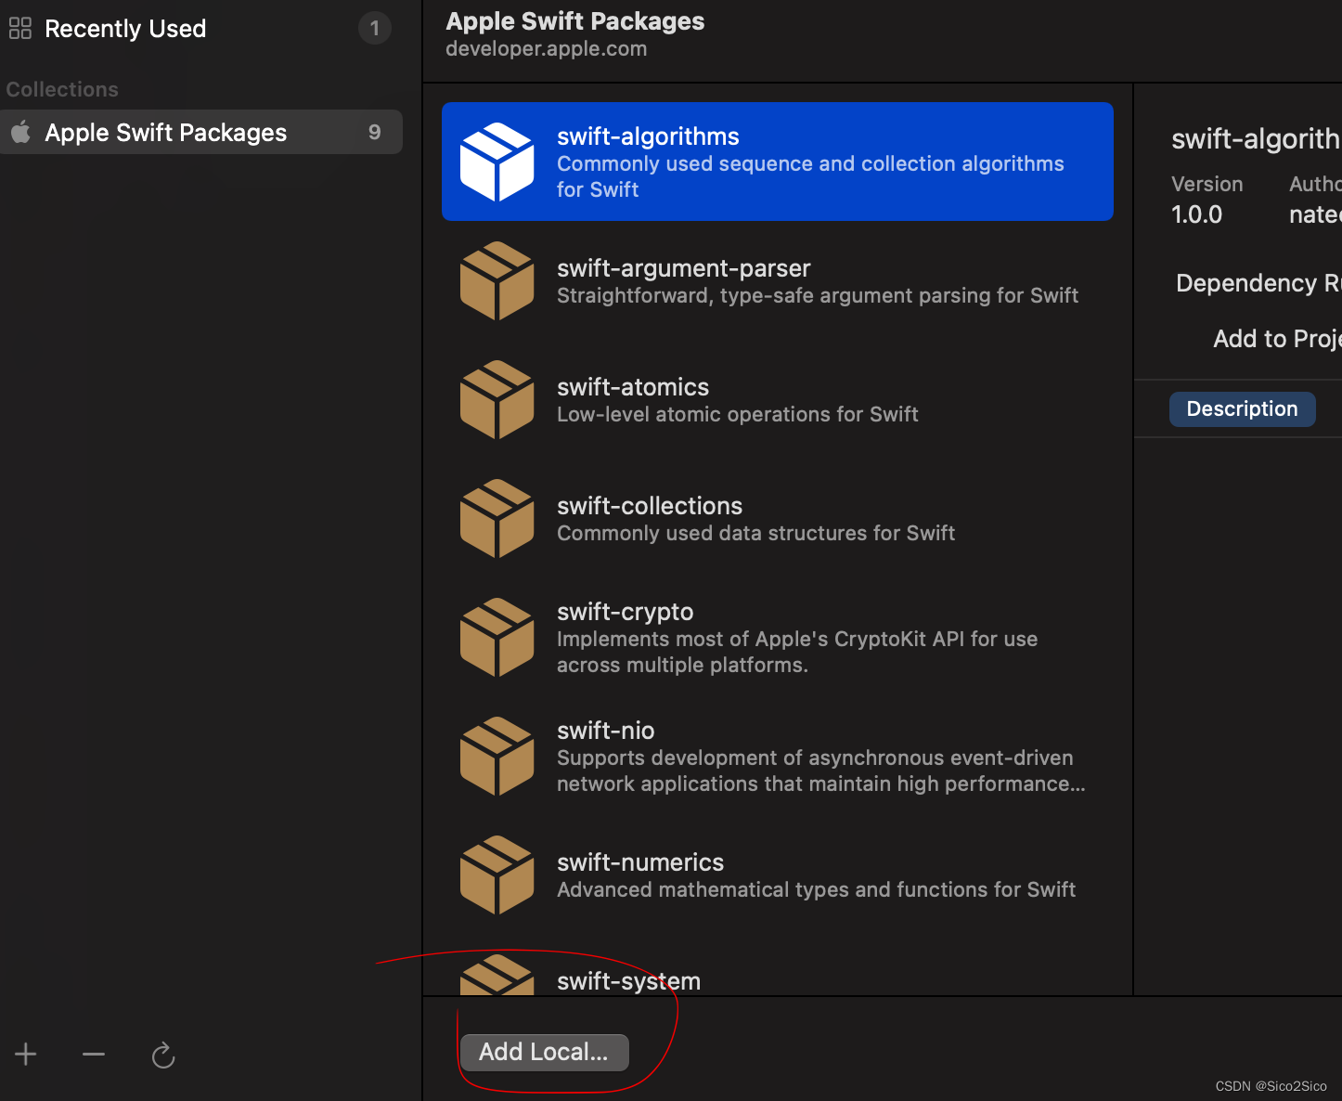Select the swift-crypto package title
This screenshot has height=1101, width=1342.
point(626,612)
